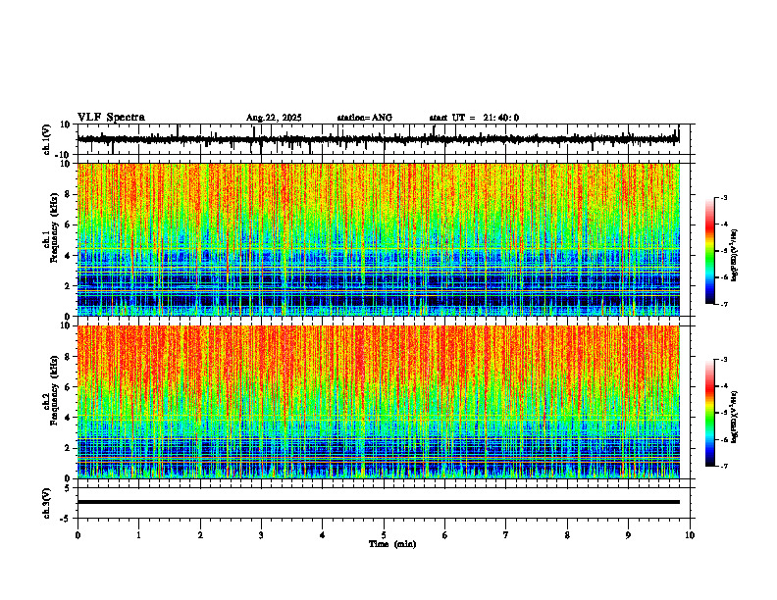
Task: Click time axis tick label "5"
Action: (x=384, y=535)
